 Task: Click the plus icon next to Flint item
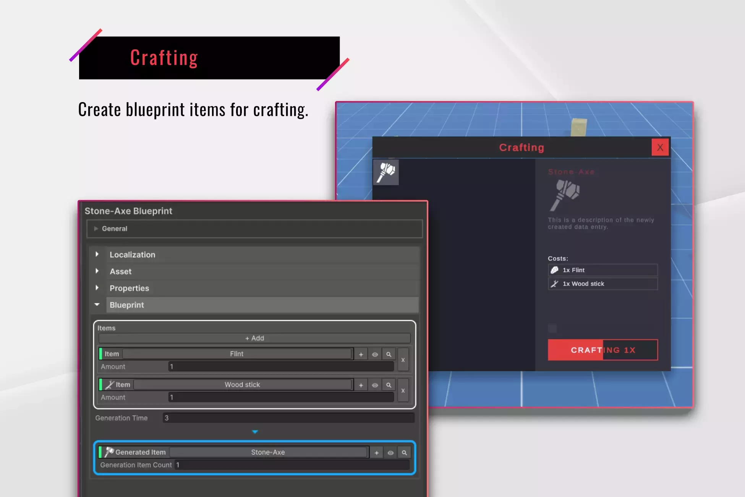point(361,354)
